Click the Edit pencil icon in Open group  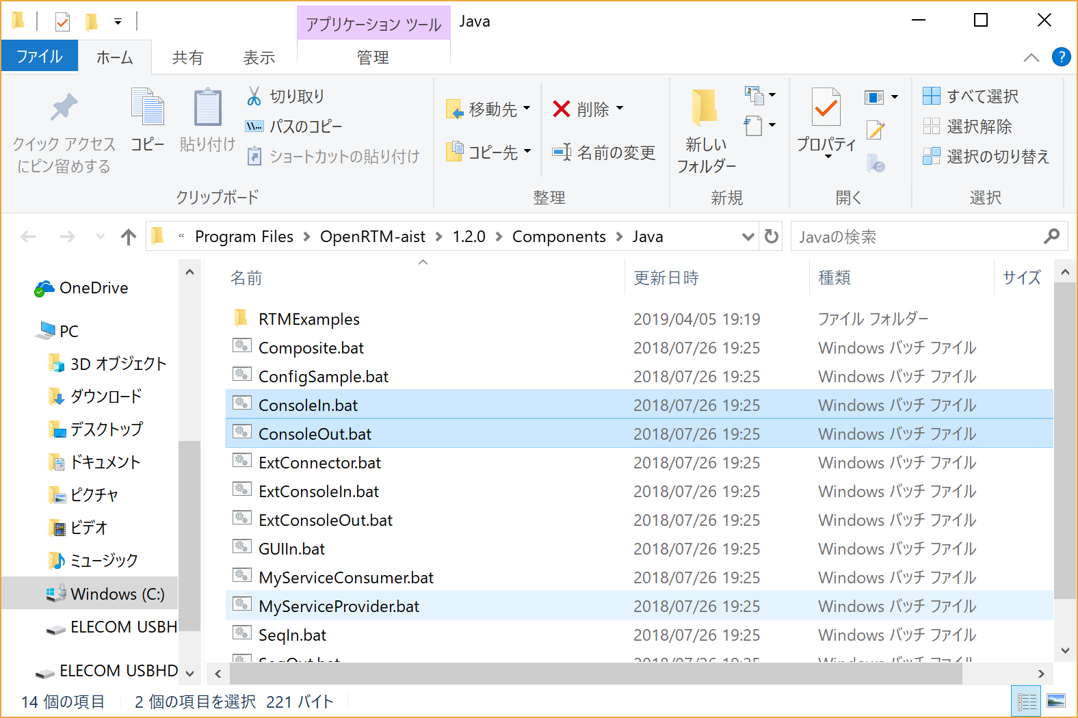click(x=876, y=130)
